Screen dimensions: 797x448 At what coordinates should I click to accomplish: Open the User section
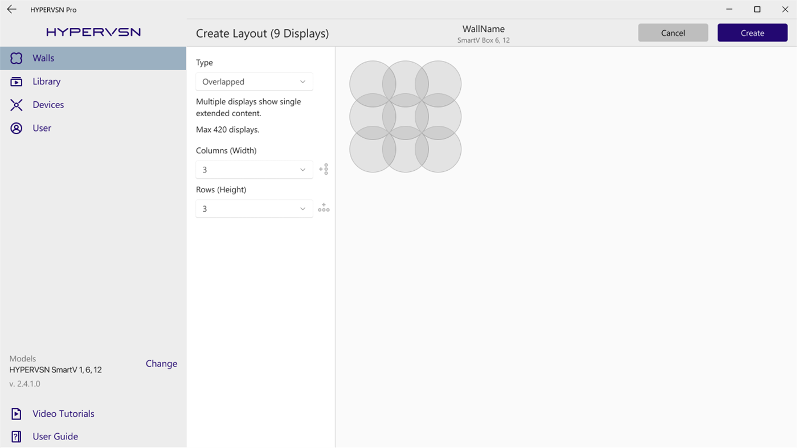coord(42,128)
